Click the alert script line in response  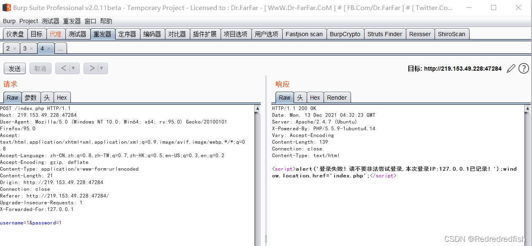click(394, 172)
